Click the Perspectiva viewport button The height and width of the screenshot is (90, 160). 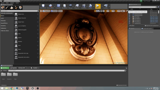46,11
